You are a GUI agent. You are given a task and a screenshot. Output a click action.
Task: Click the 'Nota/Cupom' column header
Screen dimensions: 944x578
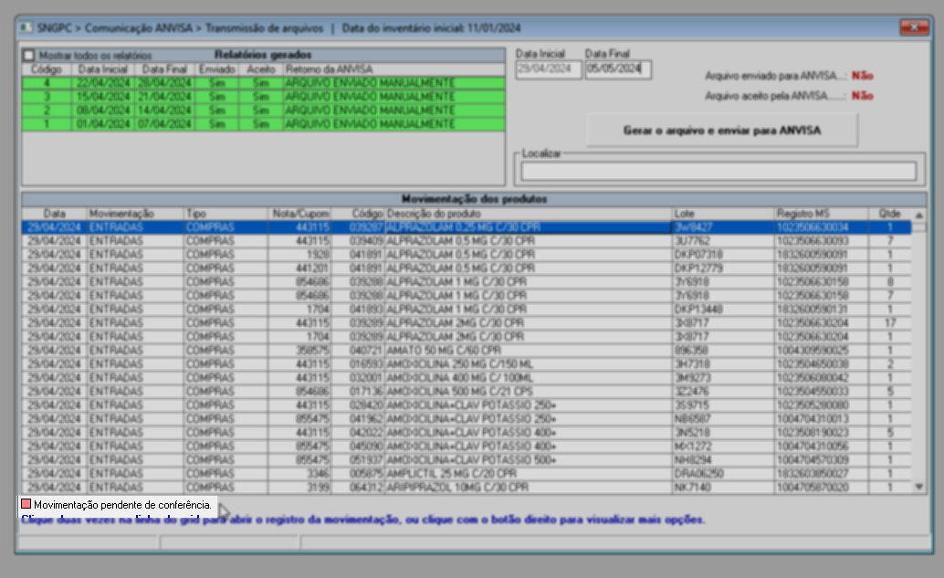299,214
